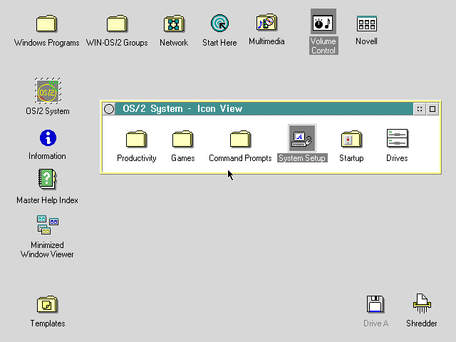
Task: Select the Command Prompts folder icon
Action: coord(240,139)
